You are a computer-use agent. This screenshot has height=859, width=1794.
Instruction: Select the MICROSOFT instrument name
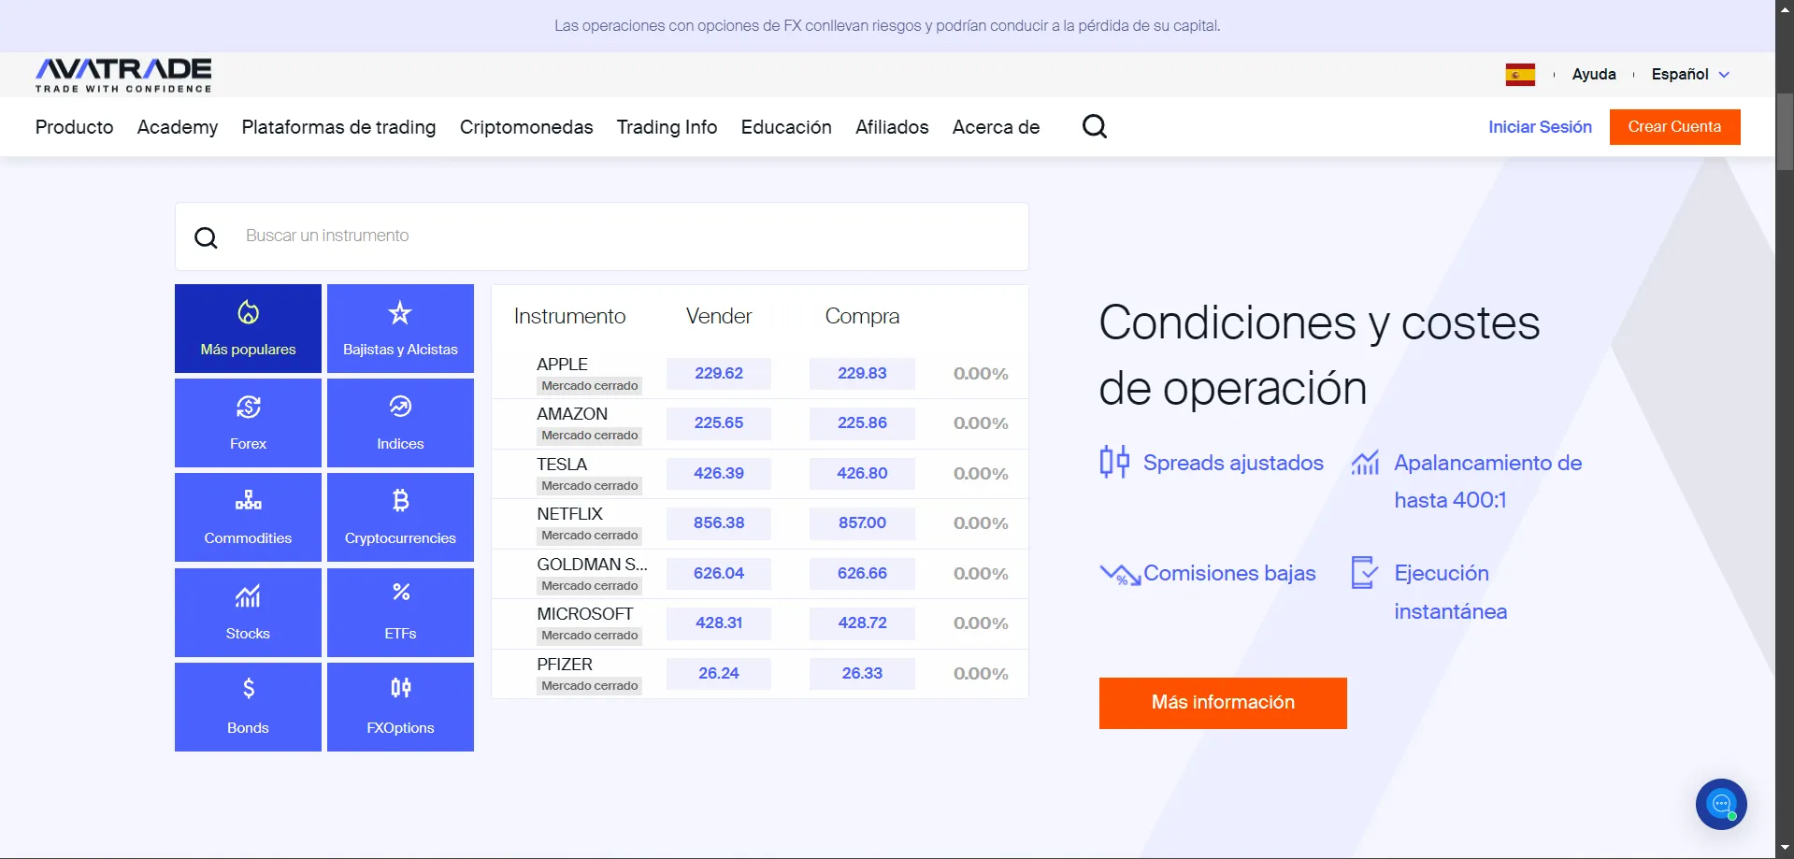tap(585, 614)
